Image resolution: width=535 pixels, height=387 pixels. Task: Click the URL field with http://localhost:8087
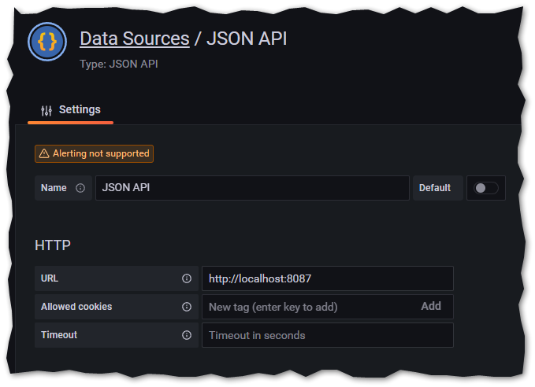click(x=328, y=278)
